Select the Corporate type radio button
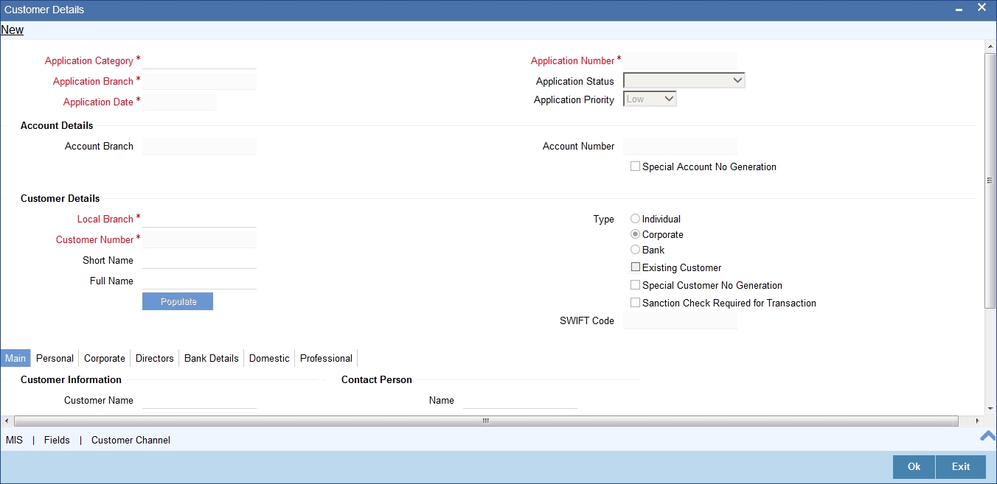The image size is (997, 484). pos(635,234)
